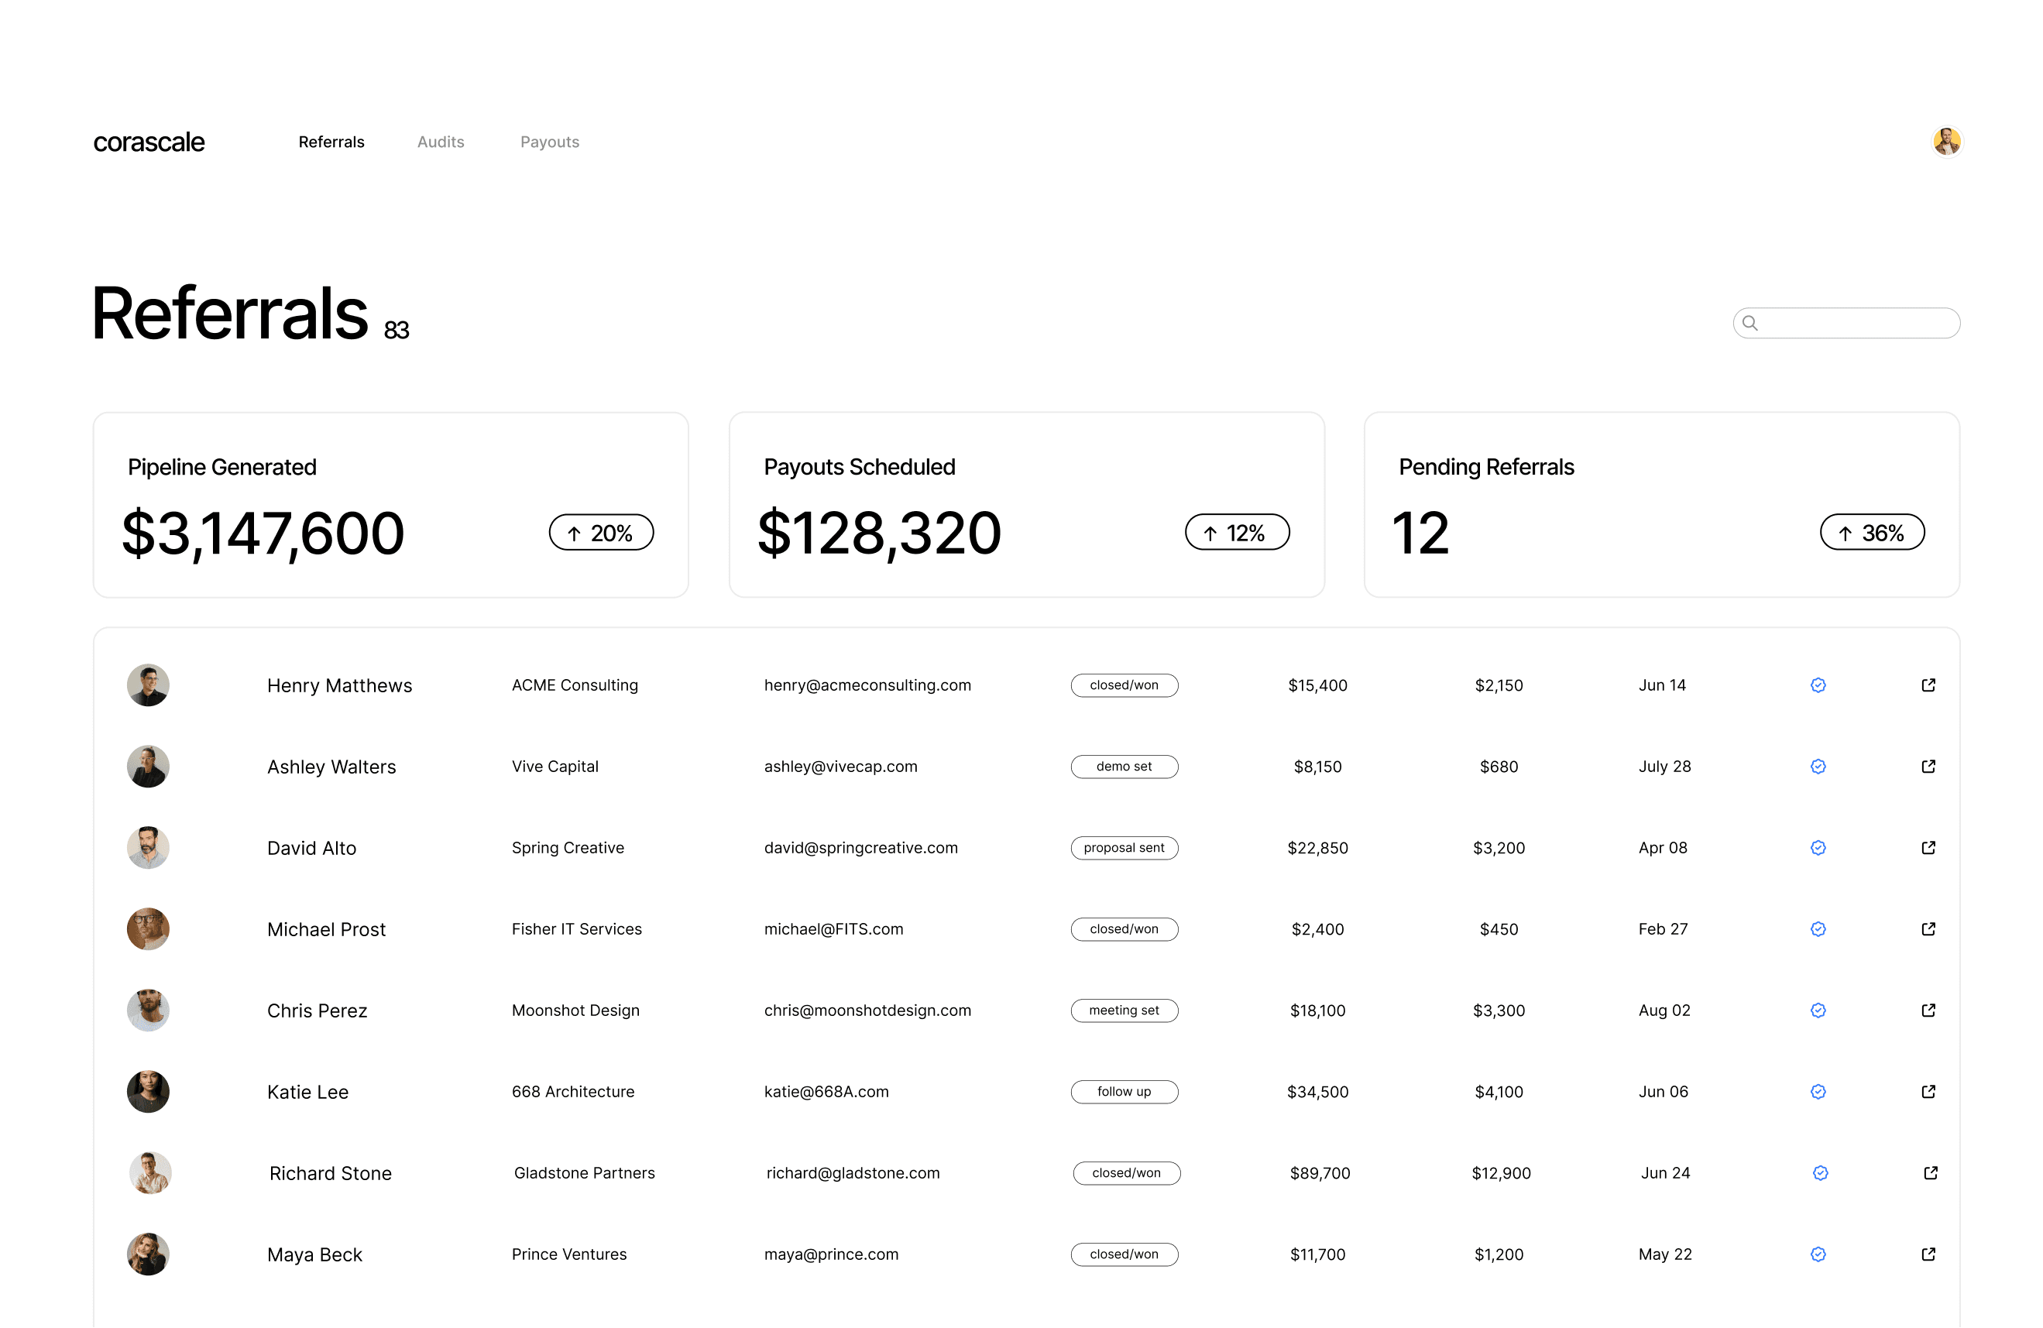Click the 36% Pending Referrals badge
Viewport: 2043px width, 1328px height.
[x=1872, y=532]
